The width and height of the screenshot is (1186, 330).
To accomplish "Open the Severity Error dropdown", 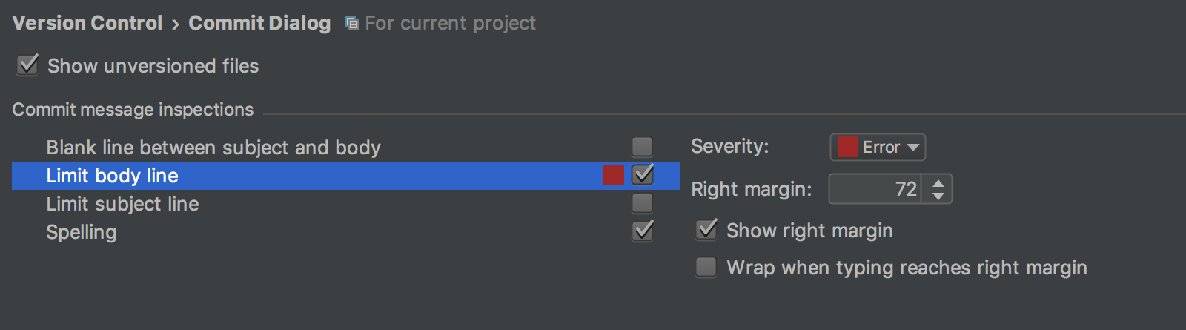I will [878, 147].
